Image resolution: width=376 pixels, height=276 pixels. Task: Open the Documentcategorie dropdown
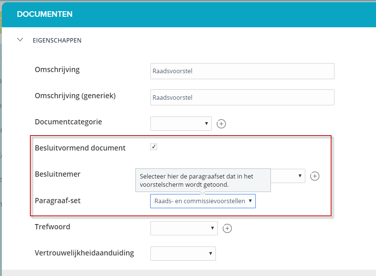click(x=181, y=124)
